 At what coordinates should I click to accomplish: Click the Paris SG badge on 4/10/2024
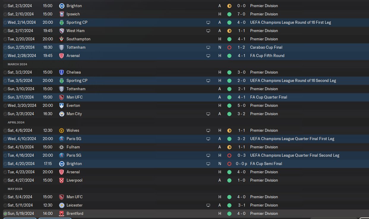click(62, 139)
